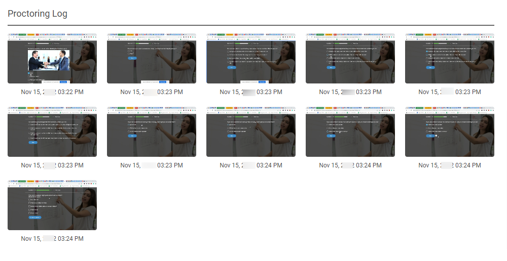Open the first screenshot in the second row
Screen dimensions: 507x261
coord(52,132)
